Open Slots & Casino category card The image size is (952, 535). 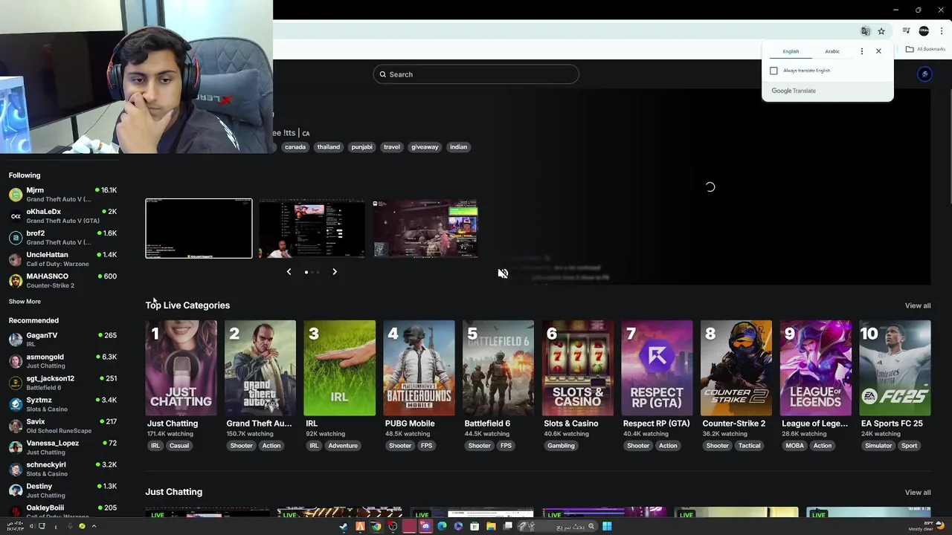click(x=577, y=368)
